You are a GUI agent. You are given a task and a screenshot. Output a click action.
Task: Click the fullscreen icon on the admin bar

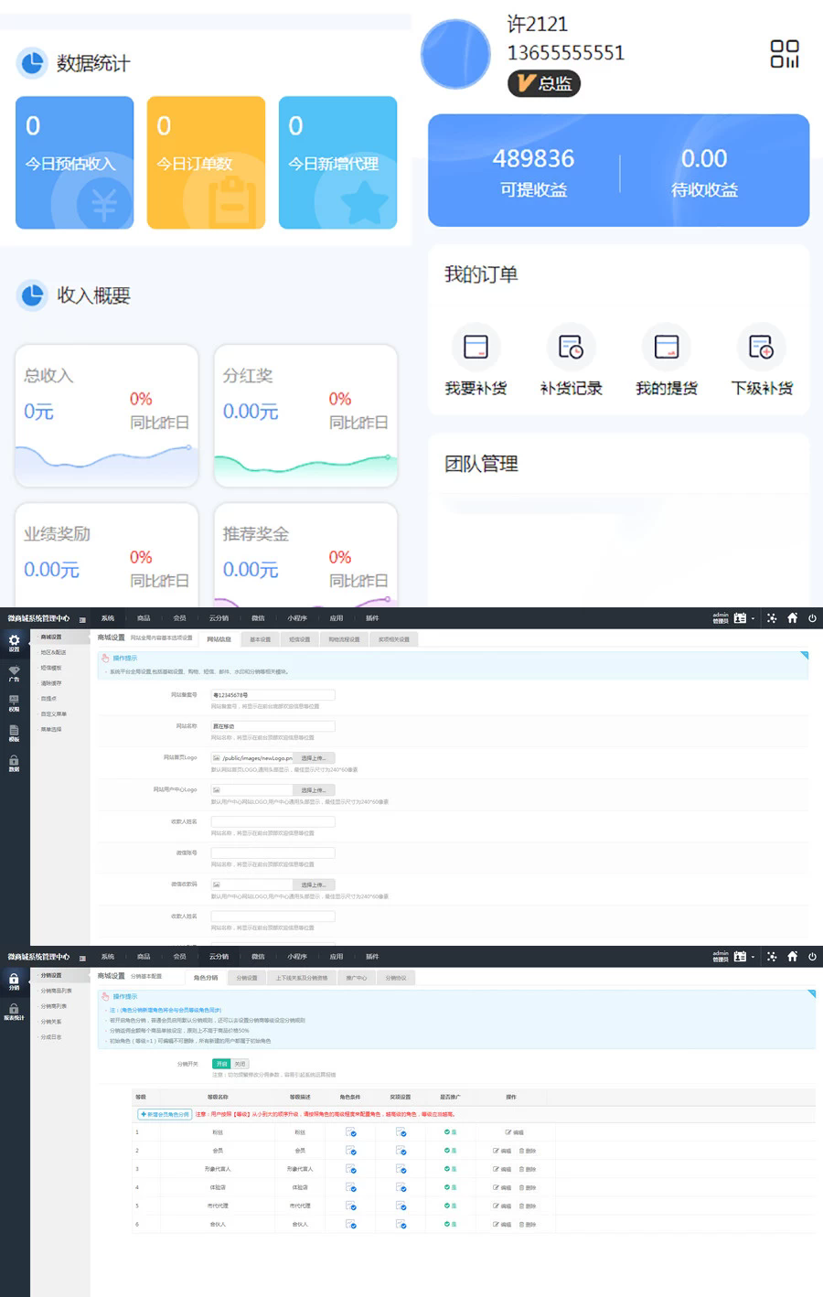[773, 617]
